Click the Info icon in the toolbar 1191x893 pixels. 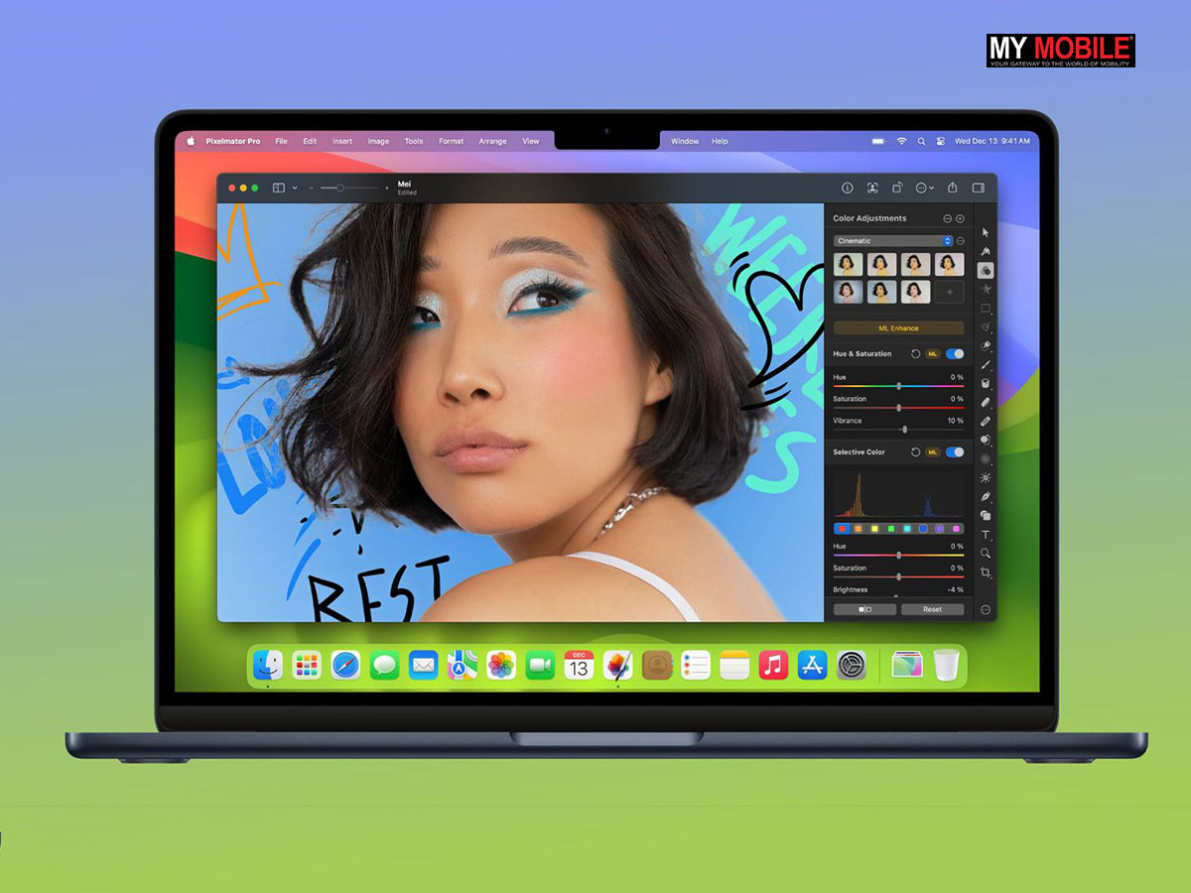848,188
